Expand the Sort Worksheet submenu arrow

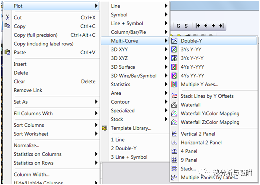(x=96, y=133)
